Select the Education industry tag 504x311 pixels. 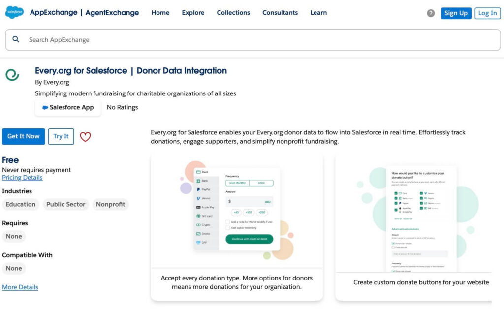click(21, 204)
